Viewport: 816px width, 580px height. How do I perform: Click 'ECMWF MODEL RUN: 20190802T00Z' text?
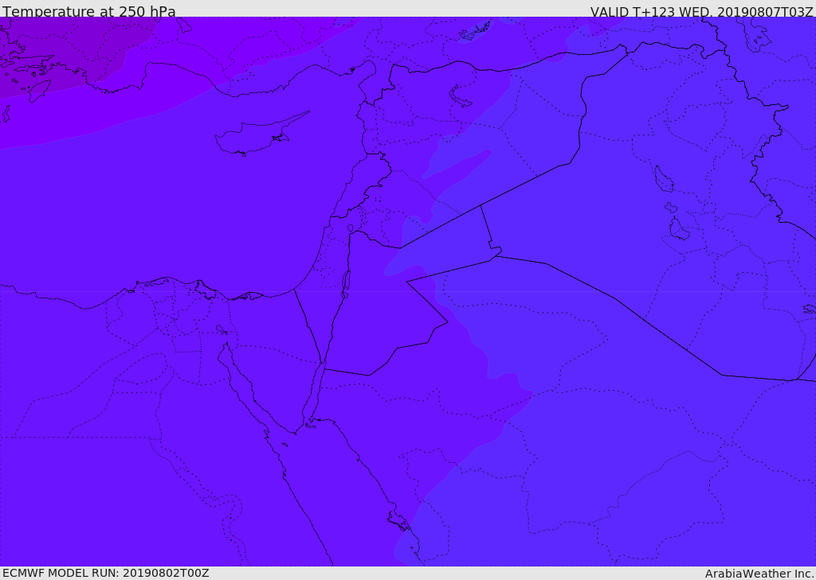coord(106,573)
